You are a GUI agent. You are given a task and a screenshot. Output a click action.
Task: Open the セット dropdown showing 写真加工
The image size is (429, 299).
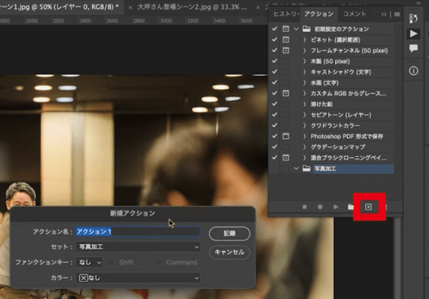pyautogui.click(x=137, y=246)
